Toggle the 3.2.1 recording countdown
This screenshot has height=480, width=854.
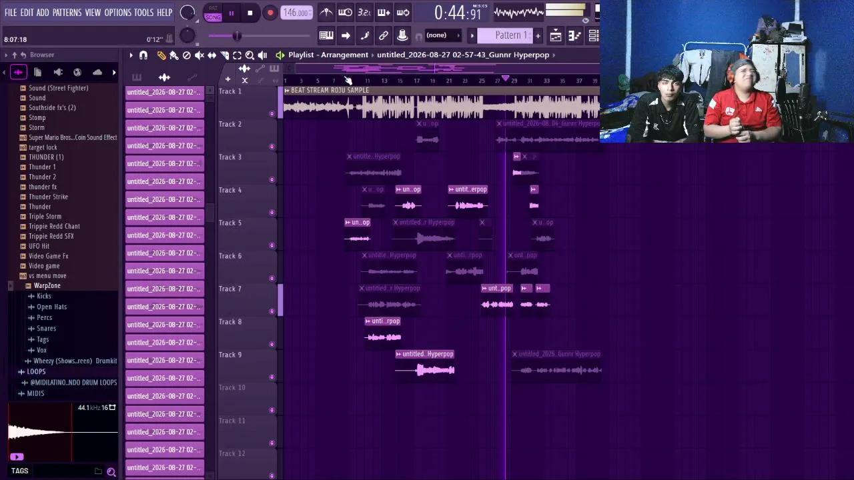click(x=364, y=13)
